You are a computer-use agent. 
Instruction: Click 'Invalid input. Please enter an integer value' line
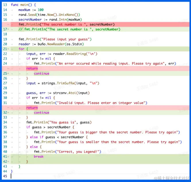tap(91, 103)
